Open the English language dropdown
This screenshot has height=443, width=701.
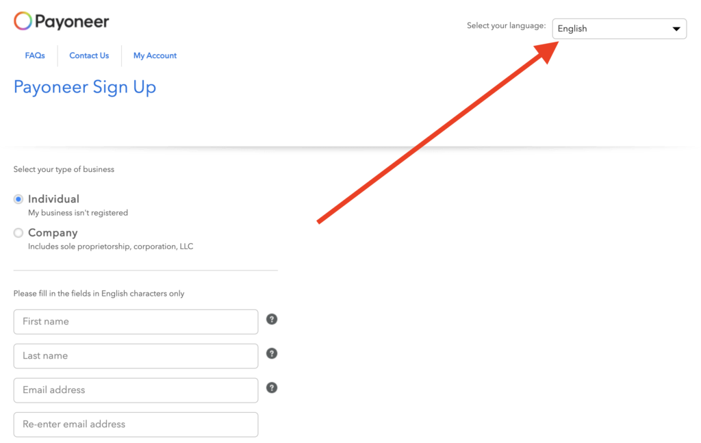(618, 29)
